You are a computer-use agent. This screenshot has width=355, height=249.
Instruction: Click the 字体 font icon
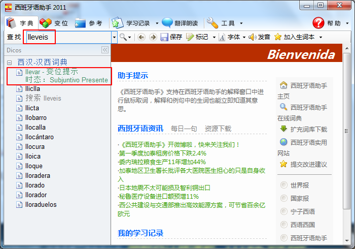tap(222, 37)
